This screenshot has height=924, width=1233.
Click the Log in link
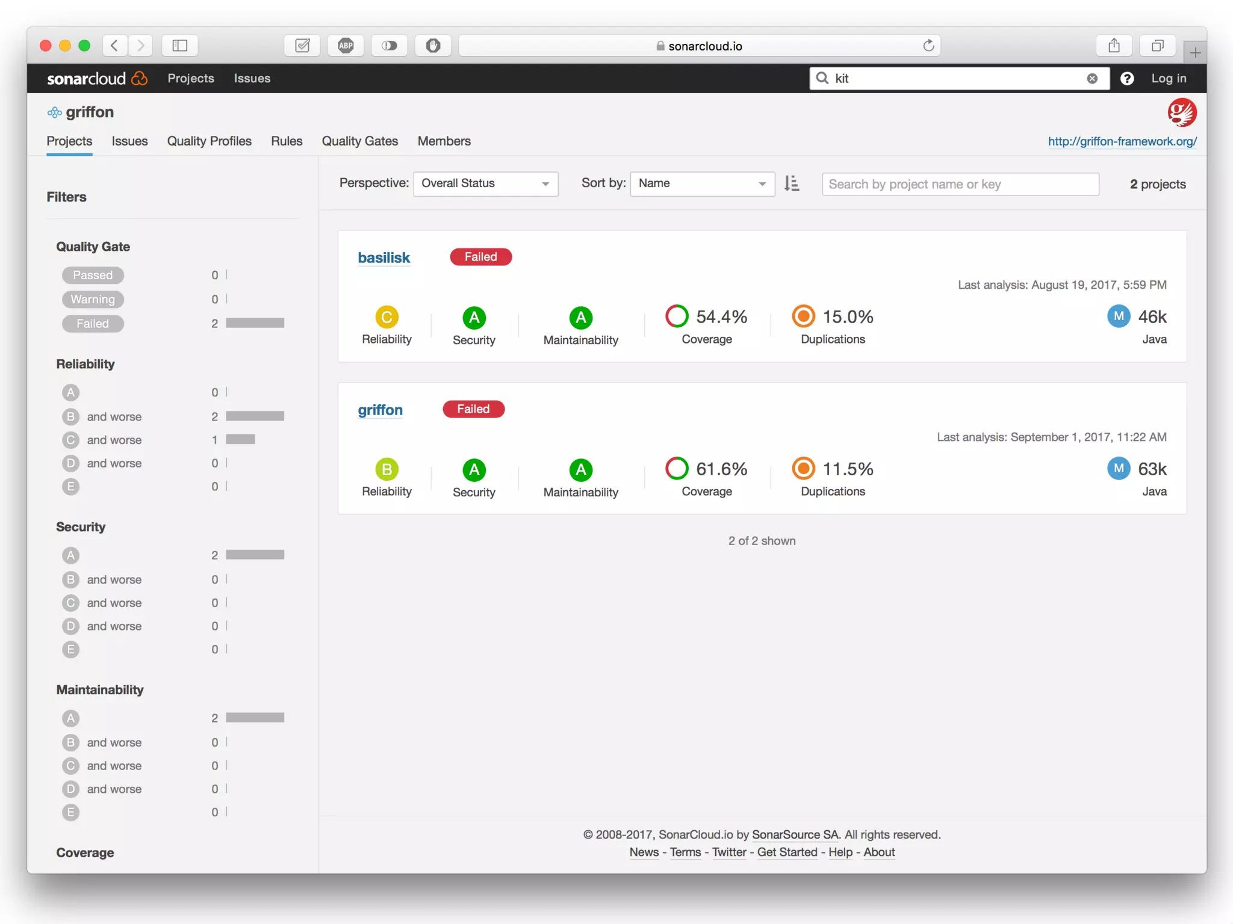pos(1168,79)
